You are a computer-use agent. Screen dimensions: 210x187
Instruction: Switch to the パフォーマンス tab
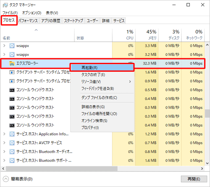pos(28,21)
